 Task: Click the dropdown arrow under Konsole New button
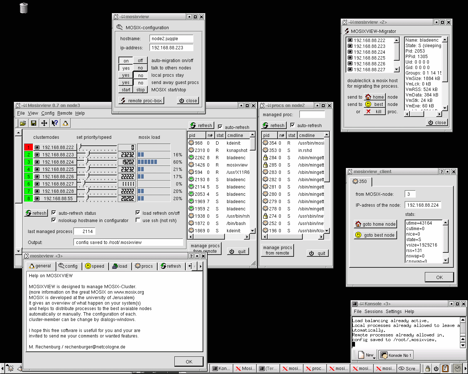click(375, 358)
